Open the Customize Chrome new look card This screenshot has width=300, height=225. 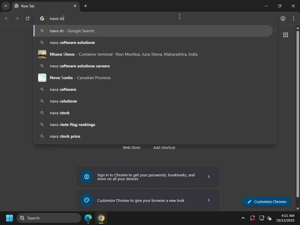pos(148,200)
